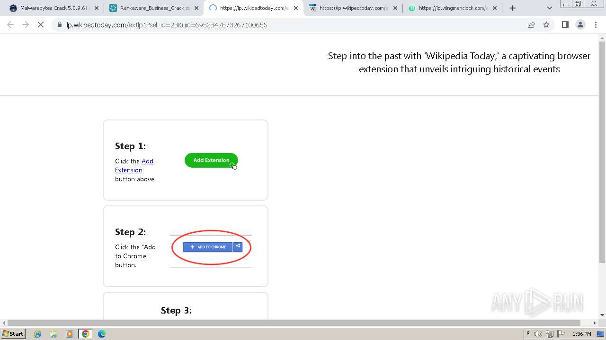Click the green Add Extension button
The width and height of the screenshot is (606, 340).
tap(211, 160)
